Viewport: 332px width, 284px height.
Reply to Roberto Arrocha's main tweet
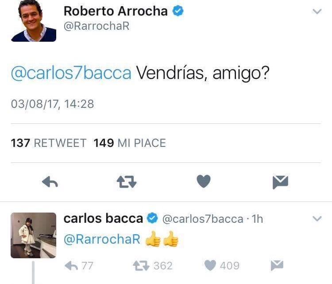50,181
